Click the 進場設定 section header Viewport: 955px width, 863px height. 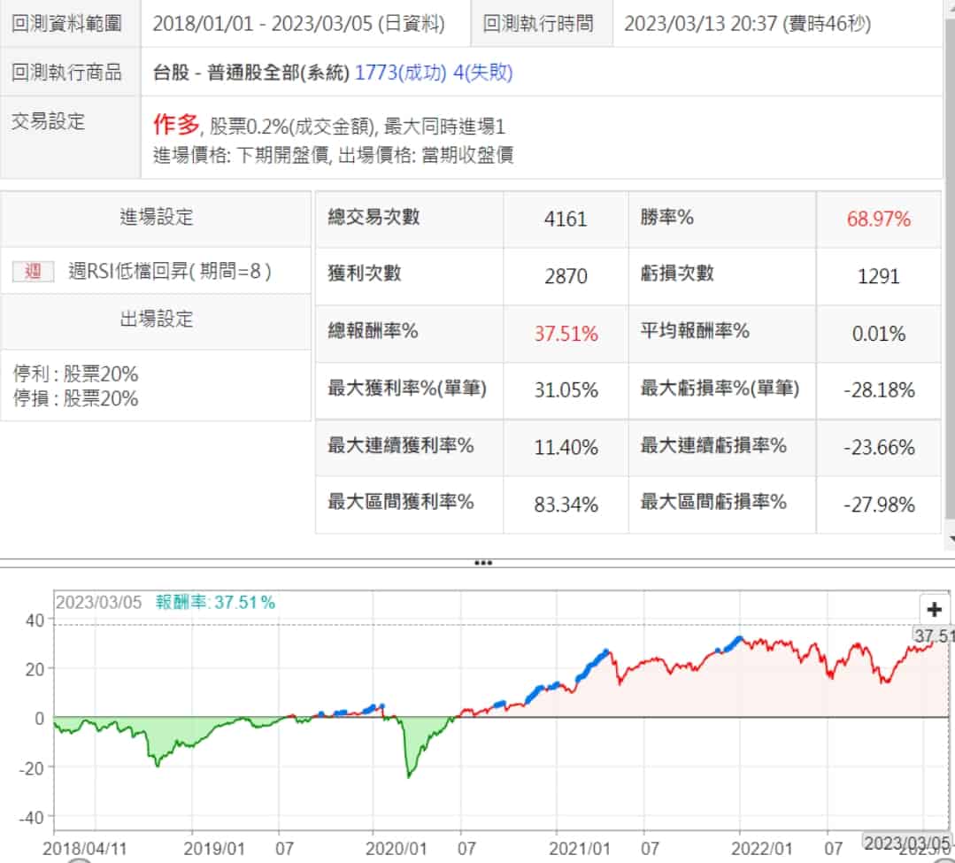156,218
